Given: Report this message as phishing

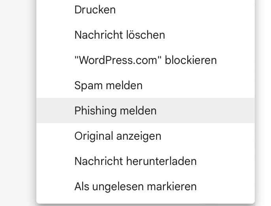Looking at the screenshot, I should (x=115, y=111).
